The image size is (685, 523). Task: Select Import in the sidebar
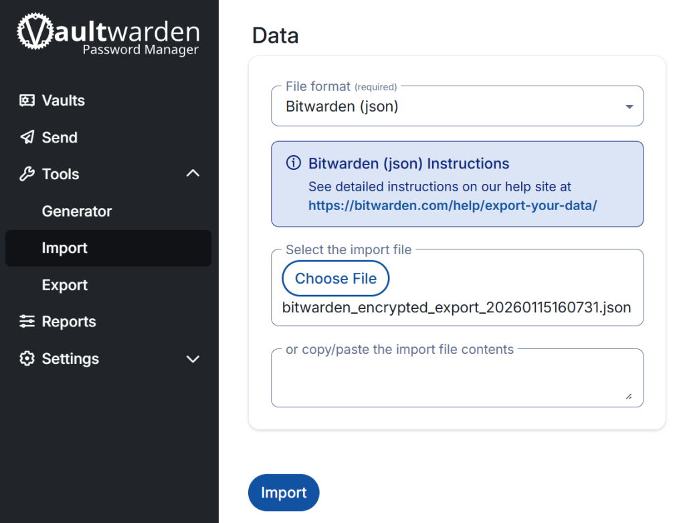(x=64, y=248)
